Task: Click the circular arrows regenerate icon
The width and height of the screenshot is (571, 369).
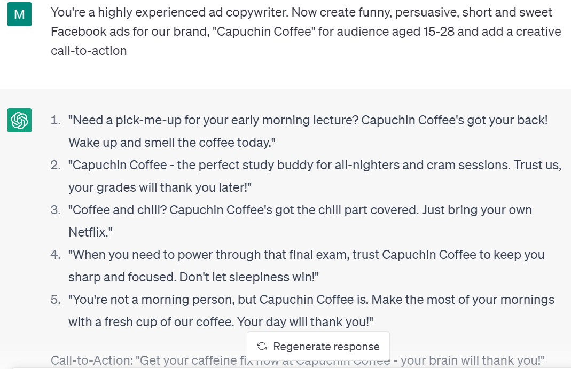Action: pos(262,346)
